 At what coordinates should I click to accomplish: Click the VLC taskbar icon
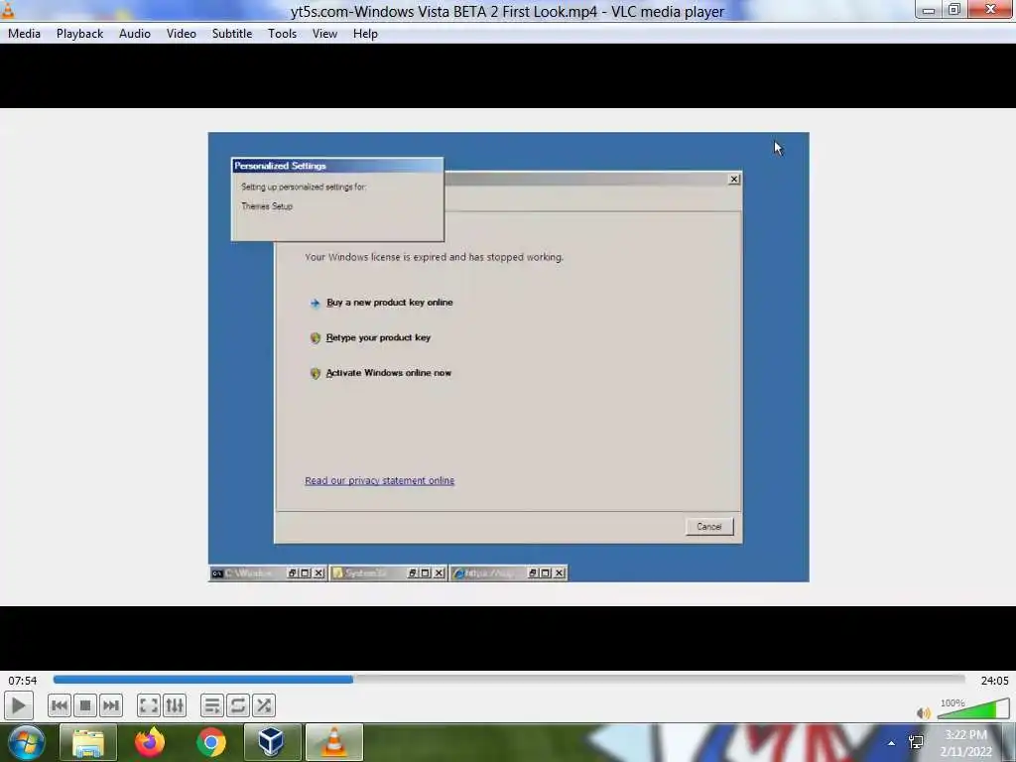(x=334, y=742)
